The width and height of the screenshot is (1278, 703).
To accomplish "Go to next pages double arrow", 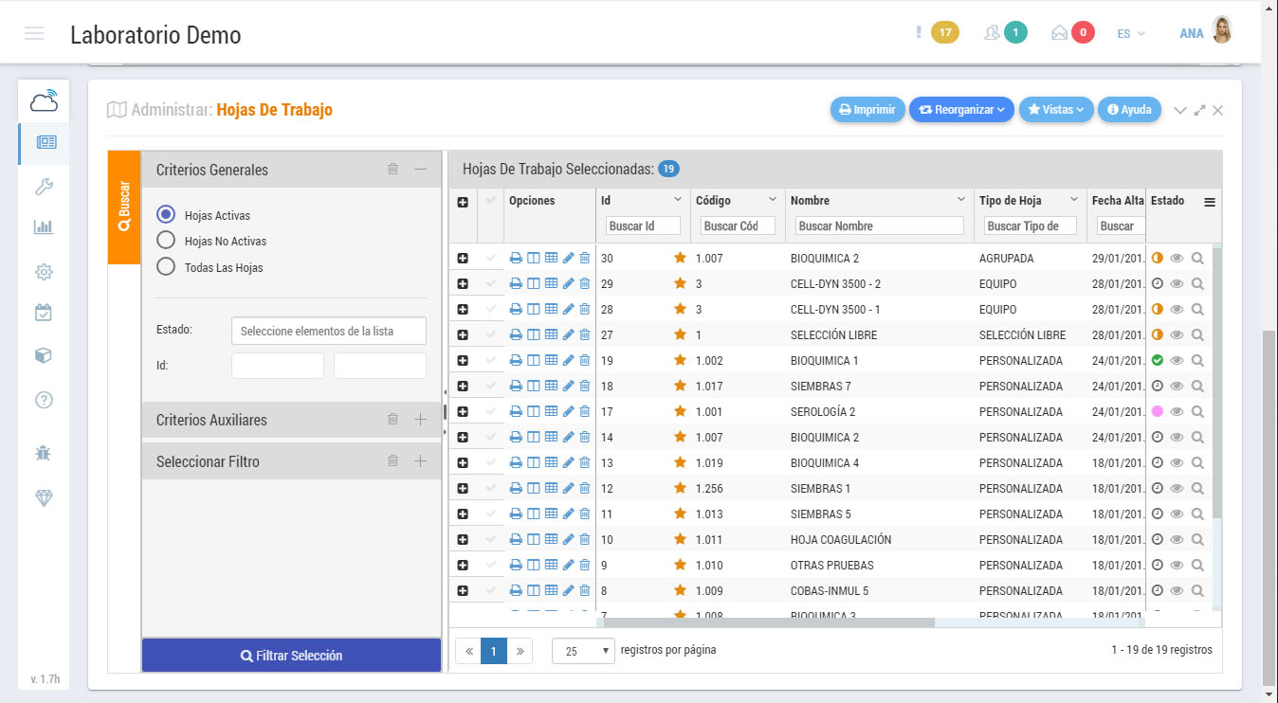I will tap(520, 651).
